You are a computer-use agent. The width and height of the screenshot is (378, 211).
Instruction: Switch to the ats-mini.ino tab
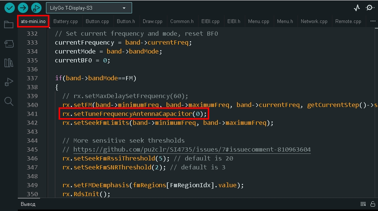(x=33, y=21)
